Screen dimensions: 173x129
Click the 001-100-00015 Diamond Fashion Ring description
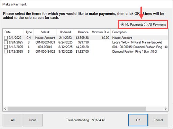(x=140, y=47)
